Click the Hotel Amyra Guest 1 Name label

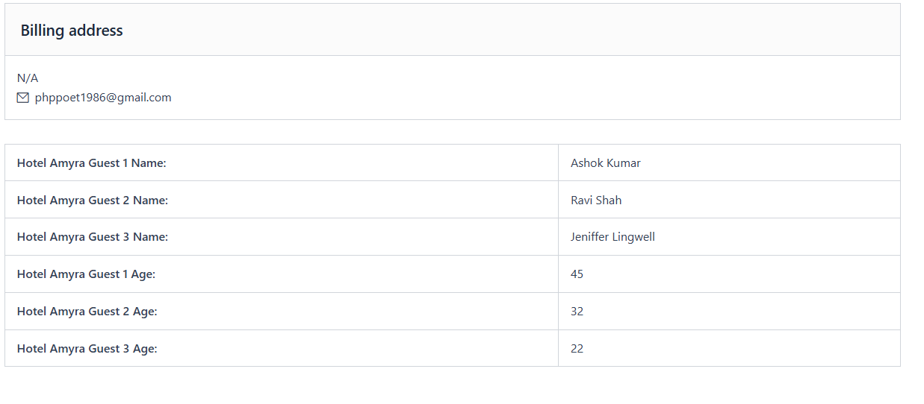[x=91, y=163]
